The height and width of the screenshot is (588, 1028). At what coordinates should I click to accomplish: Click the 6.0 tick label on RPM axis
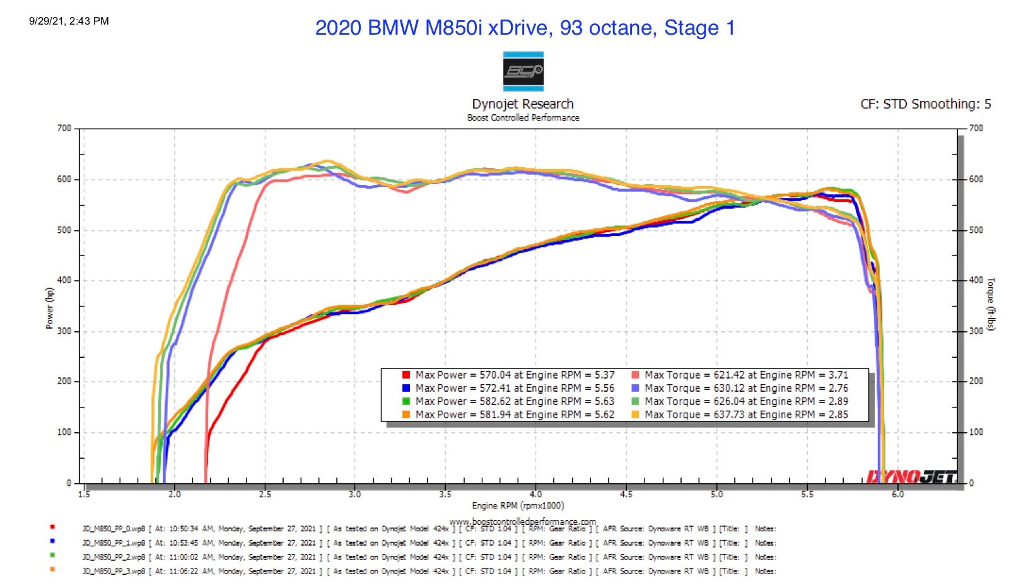[897, 495]
